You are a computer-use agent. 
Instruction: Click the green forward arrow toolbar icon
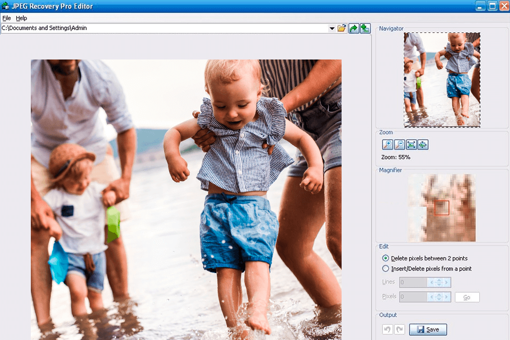[353, 28]
